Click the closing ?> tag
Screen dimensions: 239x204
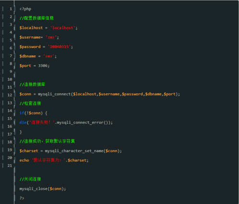coord(22,198)
